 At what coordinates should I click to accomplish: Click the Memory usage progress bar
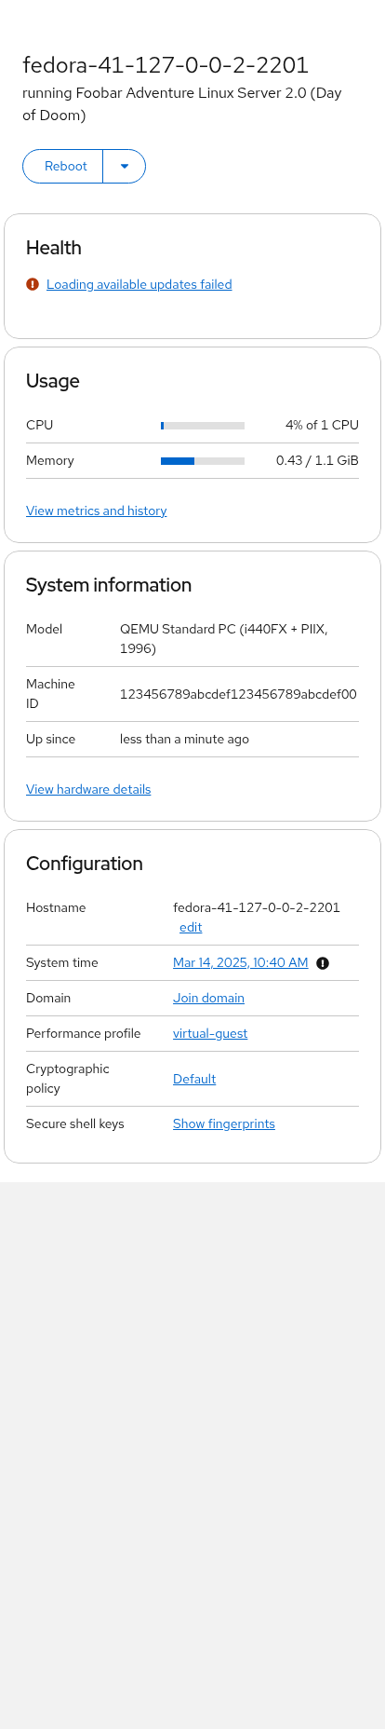pos(203,460)
